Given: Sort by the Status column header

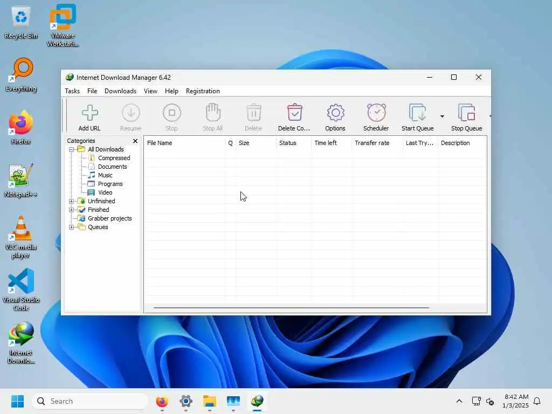Looking at the screenshot, I should 294,143.
